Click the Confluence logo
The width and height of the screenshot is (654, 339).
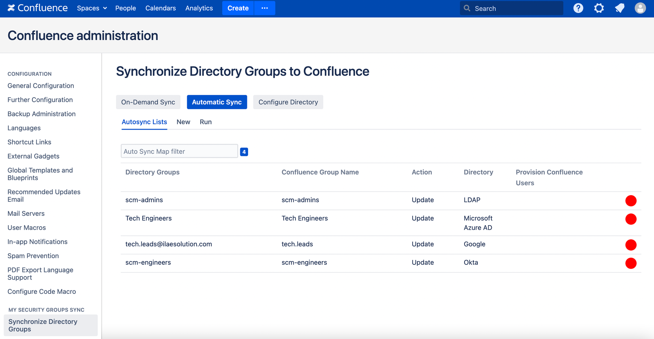[38, 8]
